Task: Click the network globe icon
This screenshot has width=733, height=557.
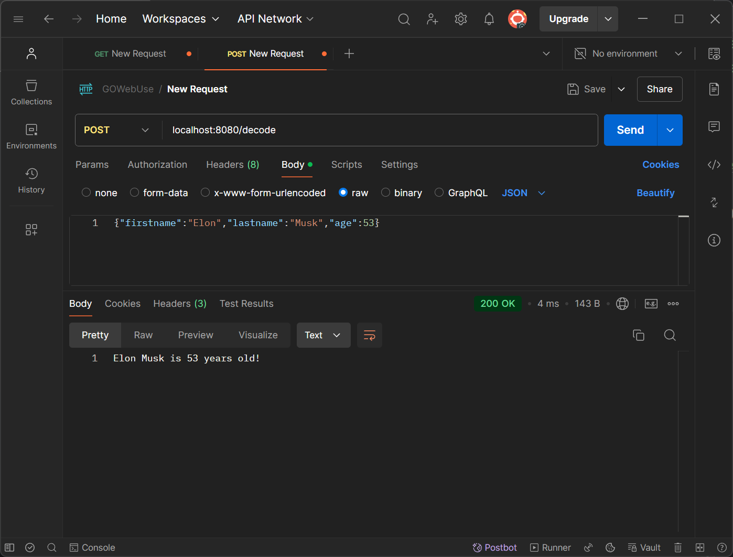Action: click(622, 304)
